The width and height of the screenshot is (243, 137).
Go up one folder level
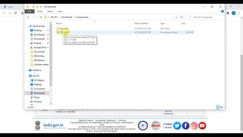[x=41, y=17]
